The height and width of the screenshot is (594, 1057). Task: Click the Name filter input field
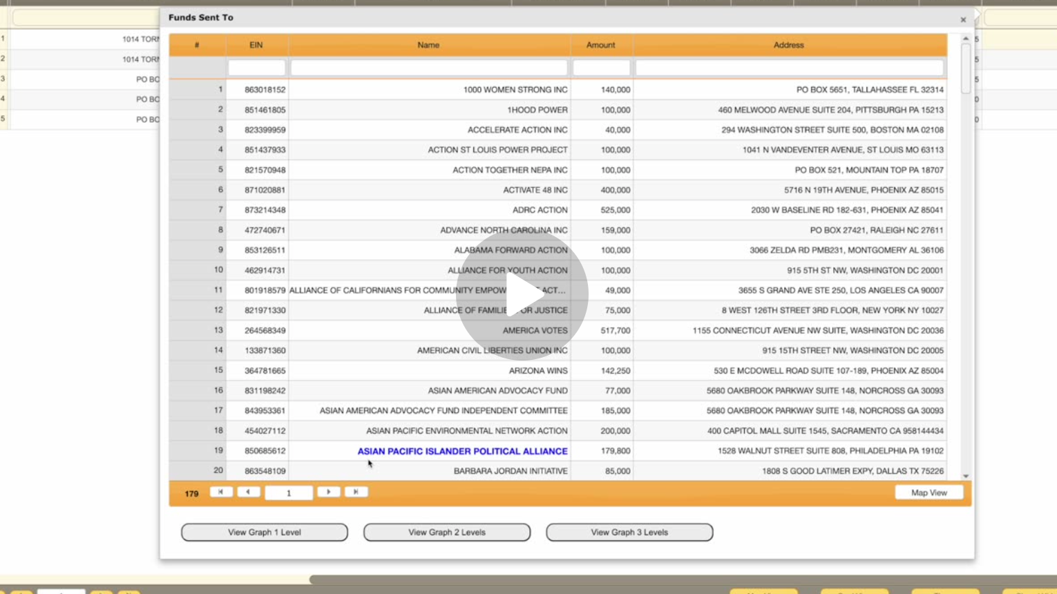pos(428,68)
